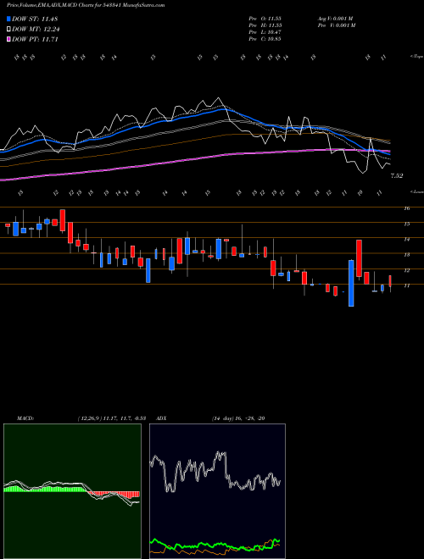
Task: Select the Pre H: 11.55 value
Action: tap(265, 25)
